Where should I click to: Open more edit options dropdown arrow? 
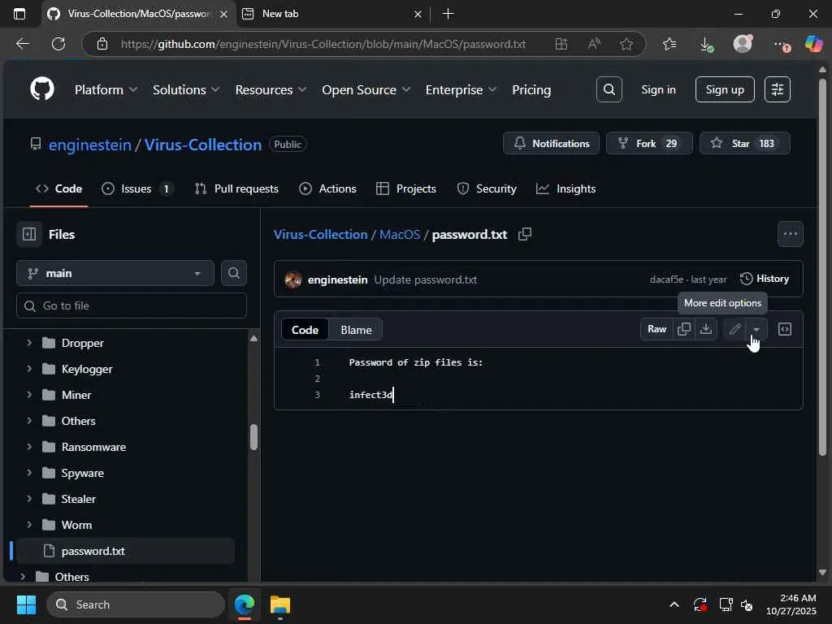[756, 329]
